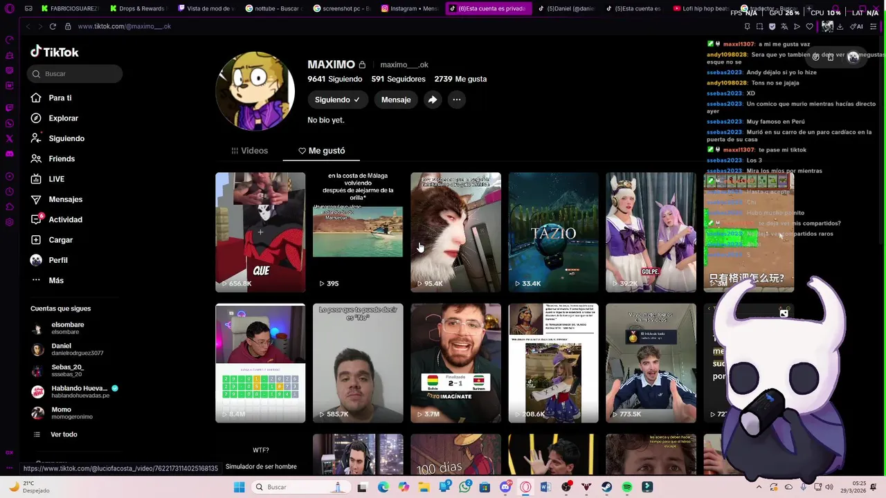Open the 100 días video thumbnail

(455, 454)
